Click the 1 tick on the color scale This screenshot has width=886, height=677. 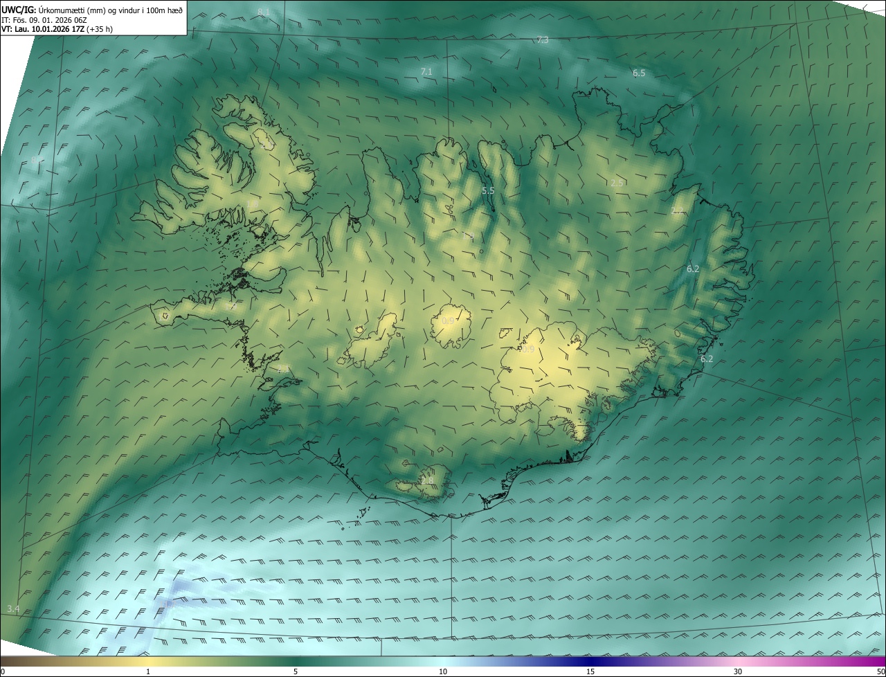pos(148,671)
